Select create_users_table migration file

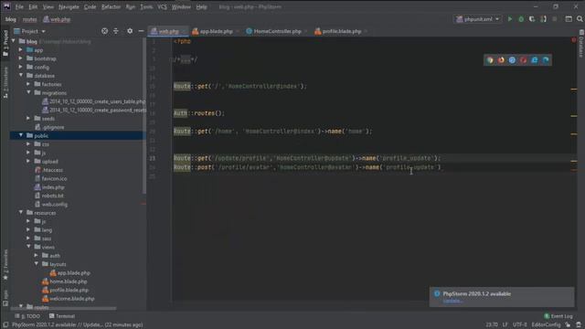pyautogui.click(x=97, y=101)
